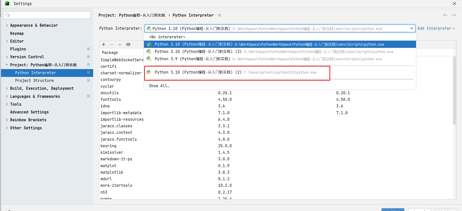Expand Build, Execution, Deployment section
This screenshot has height=211, width=462.
click(7, 88)
